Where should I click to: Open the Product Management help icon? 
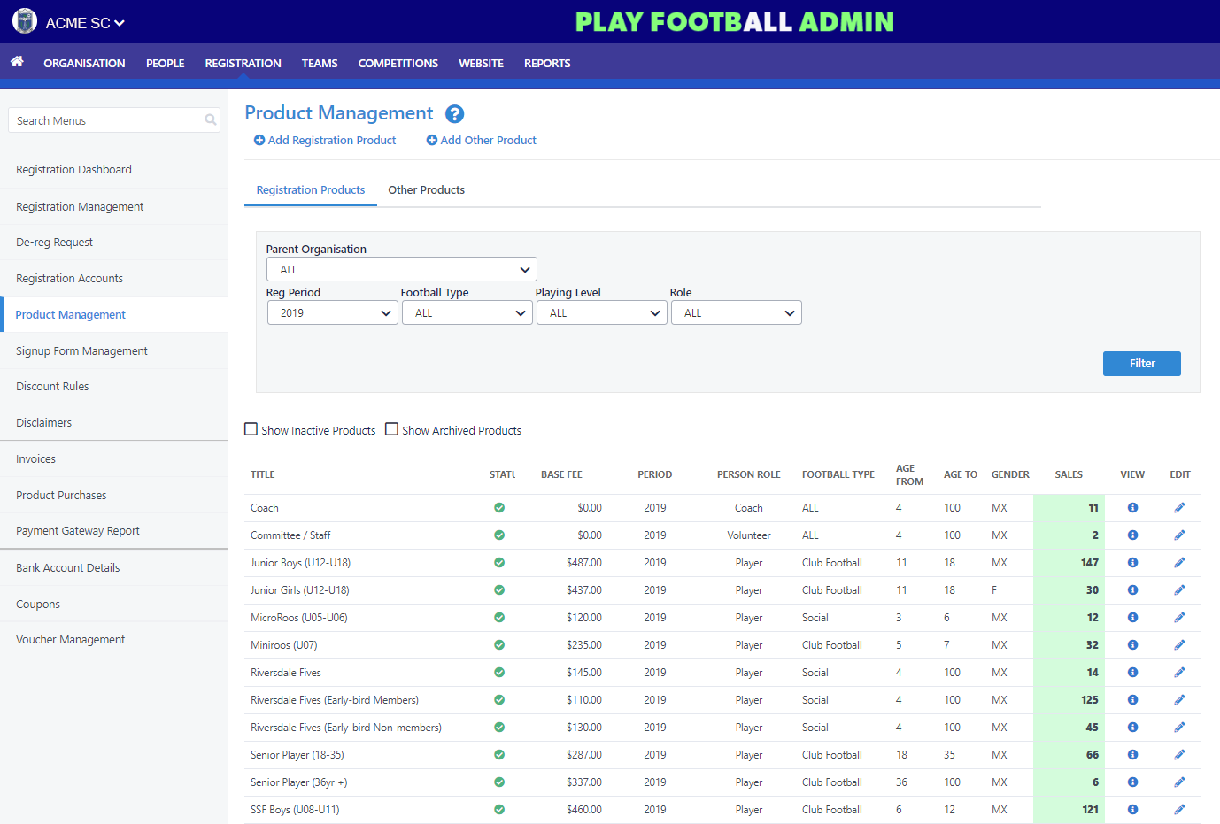pos(454,113)
